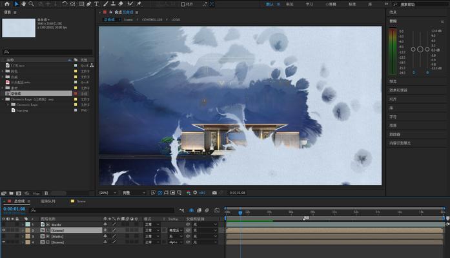The width and height of the screenshot is (450, 258).
Task: Toggle quality switch on layer 3 Matte
Action: pos(114,236)
